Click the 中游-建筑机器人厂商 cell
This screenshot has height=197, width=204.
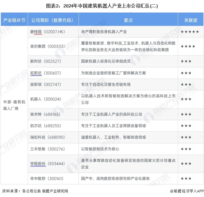tap(14, 105)
